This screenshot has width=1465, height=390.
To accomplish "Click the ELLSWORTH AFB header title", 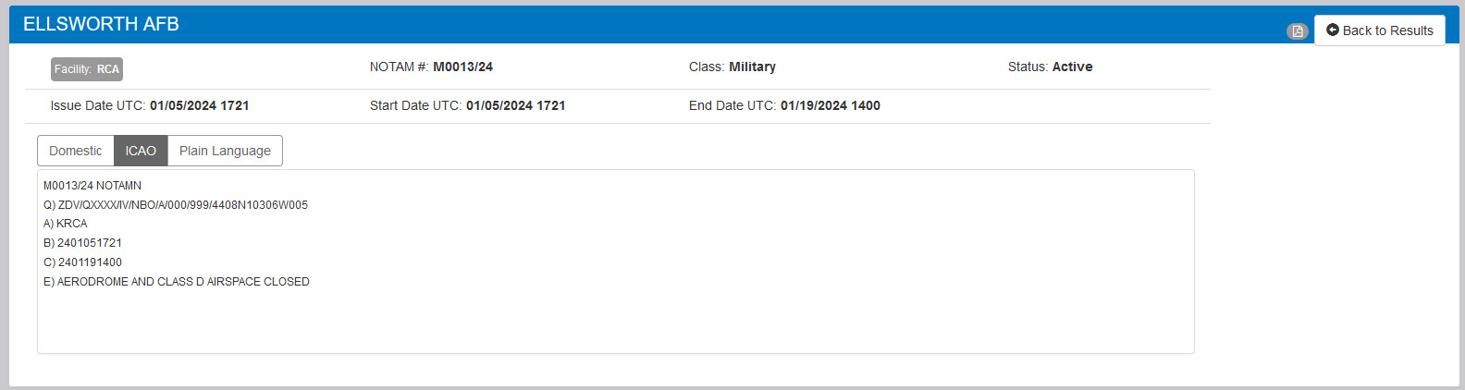I will click(101, 24).
